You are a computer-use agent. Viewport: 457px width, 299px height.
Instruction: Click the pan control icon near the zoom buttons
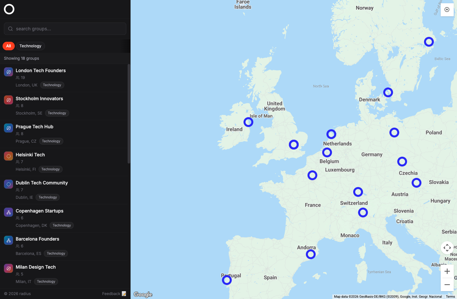point(447,248)
